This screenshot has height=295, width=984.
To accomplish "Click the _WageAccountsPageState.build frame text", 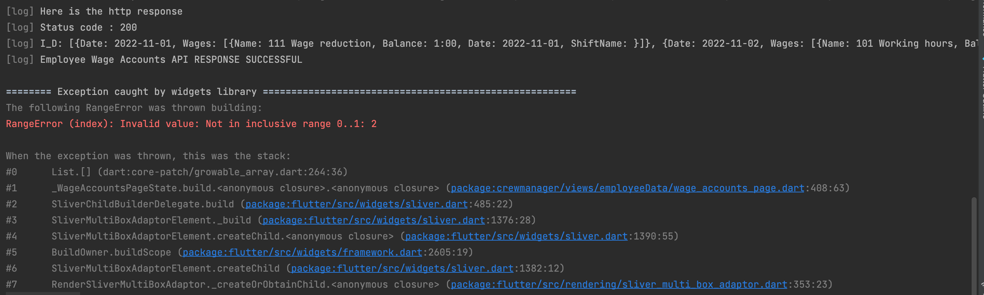I will (245, 188).
